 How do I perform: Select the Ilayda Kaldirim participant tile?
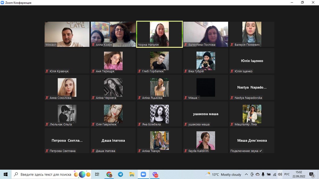click(205, 141)
